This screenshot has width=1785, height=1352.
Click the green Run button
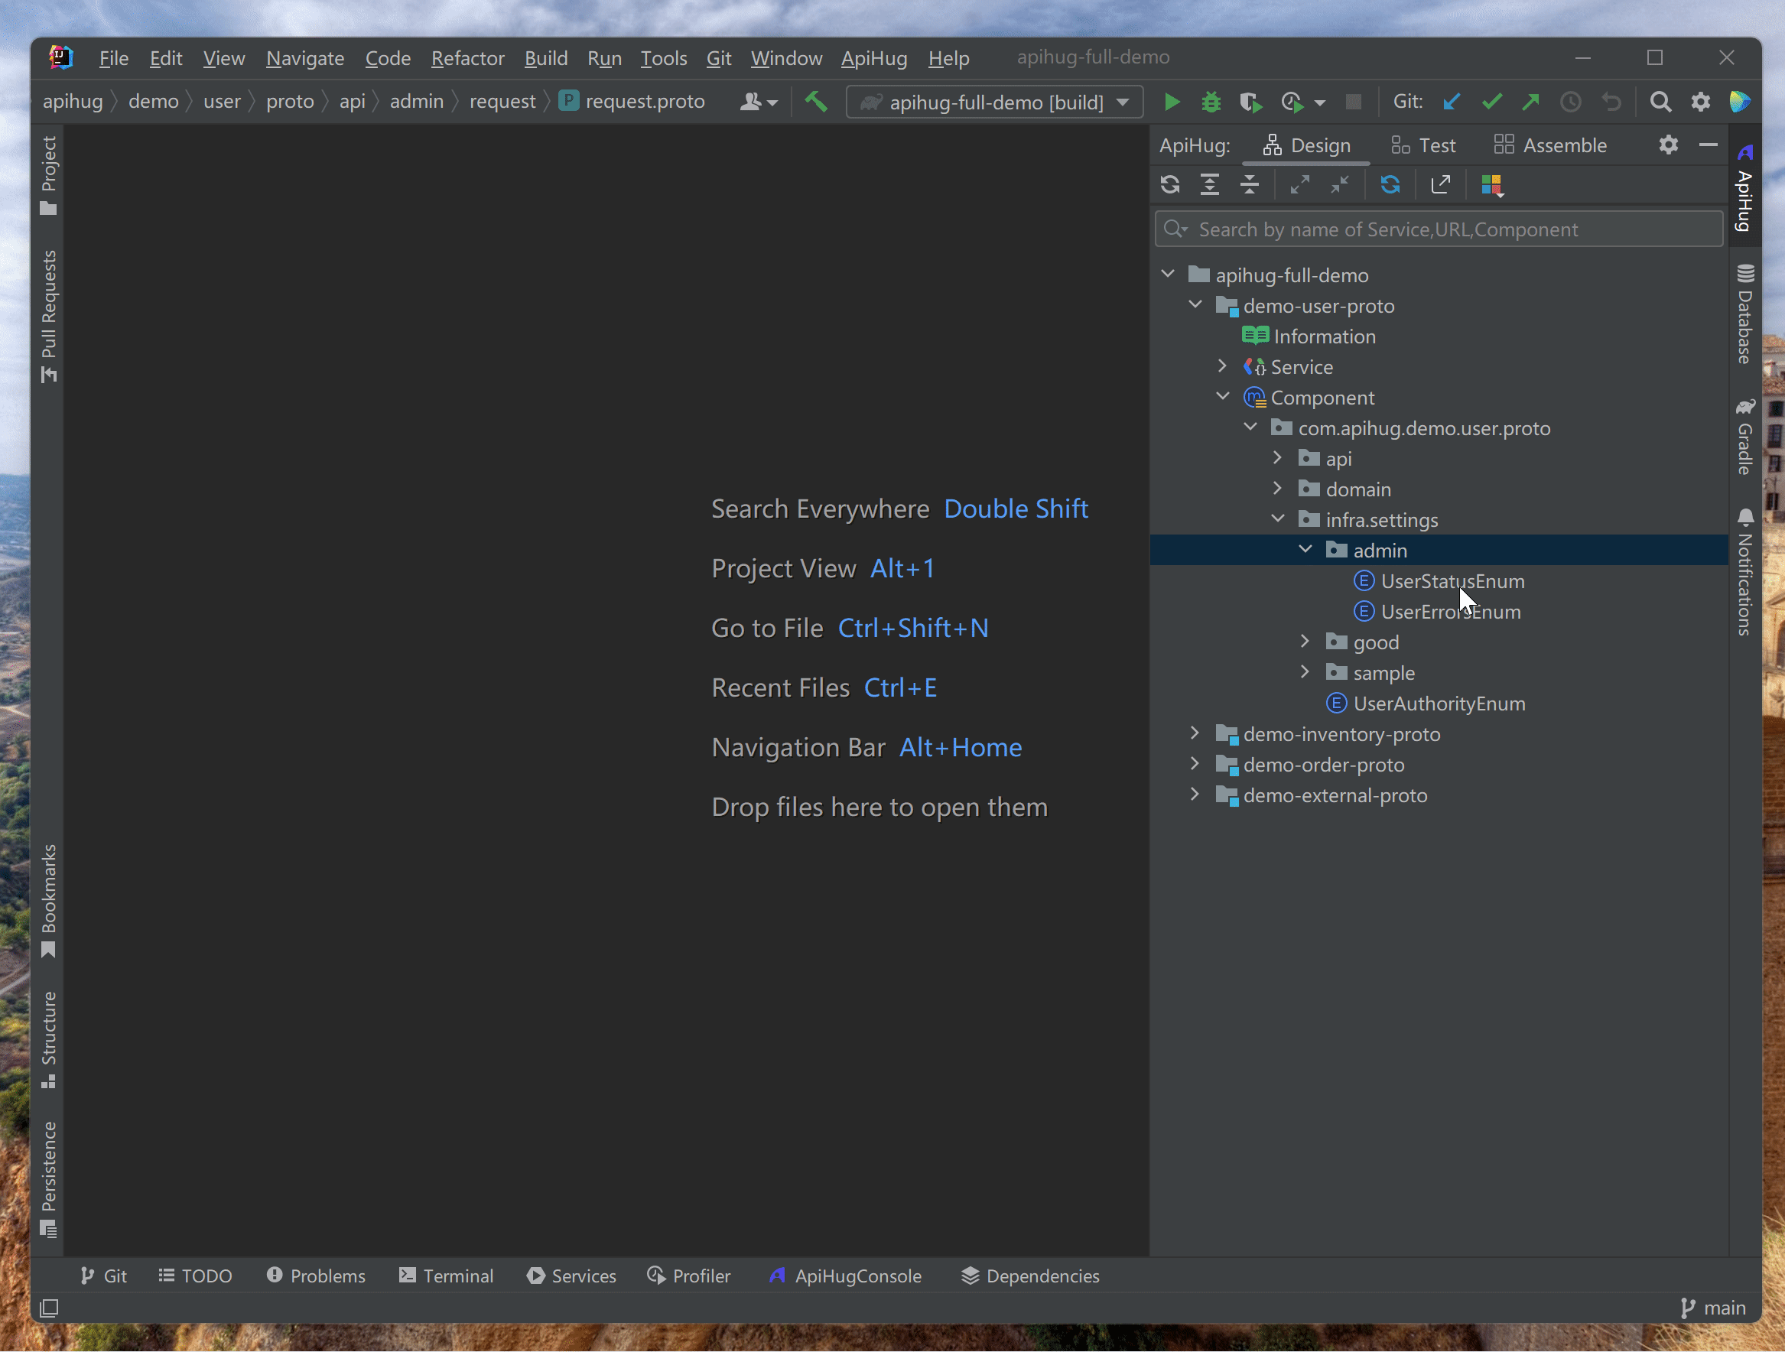pos(1172,102)
